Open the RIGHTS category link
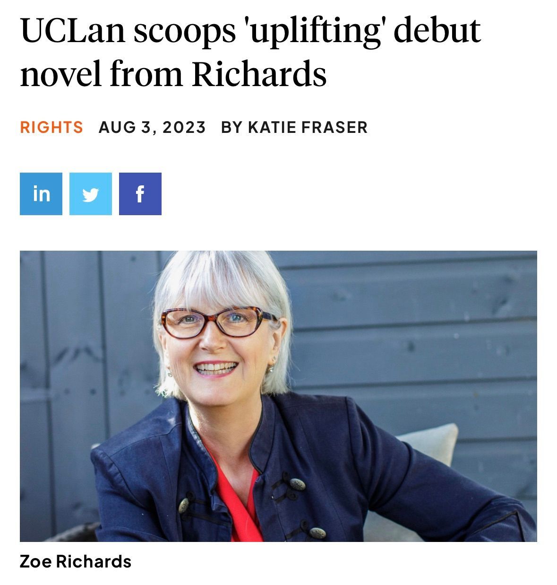Viewport: 557px width, 585px height. click(51, 127)
